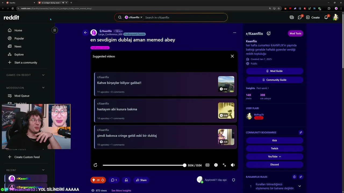
Task: Open Large_Conference_688 profile
Action: 110,34
